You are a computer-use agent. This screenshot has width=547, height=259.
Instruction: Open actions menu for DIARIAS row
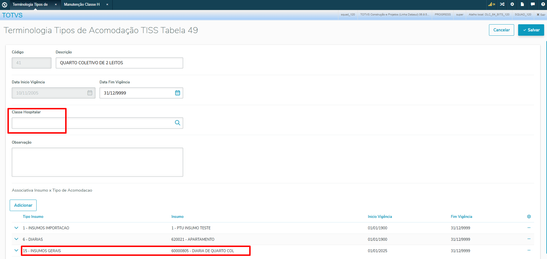[x=529, y=239]
